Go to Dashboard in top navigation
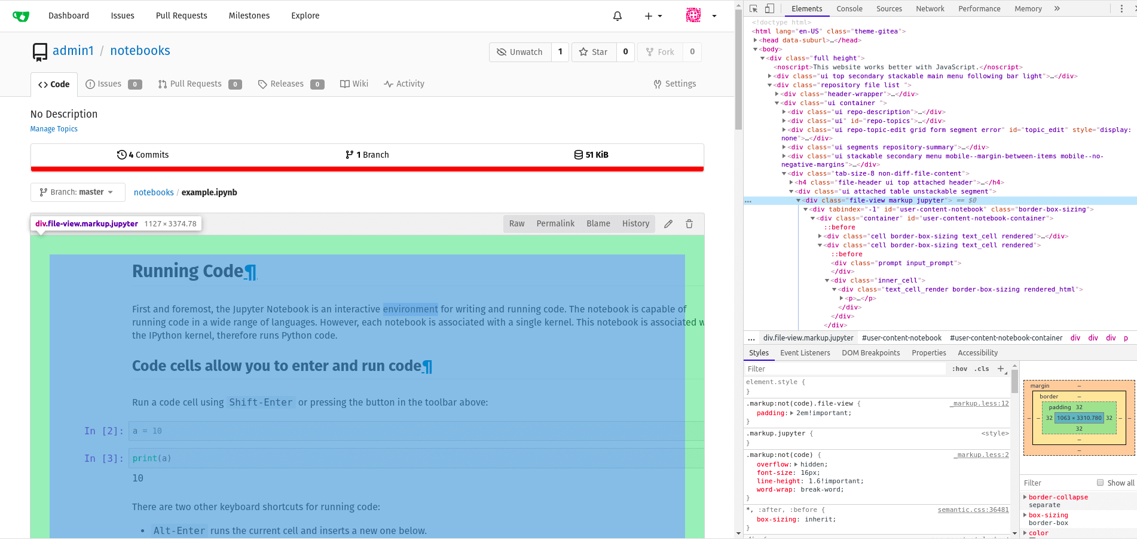This screenshot has height=540, width=1137. tap(69, 16)
